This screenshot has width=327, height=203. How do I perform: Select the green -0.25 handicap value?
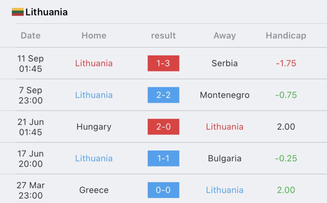click(x=286, y=158)
